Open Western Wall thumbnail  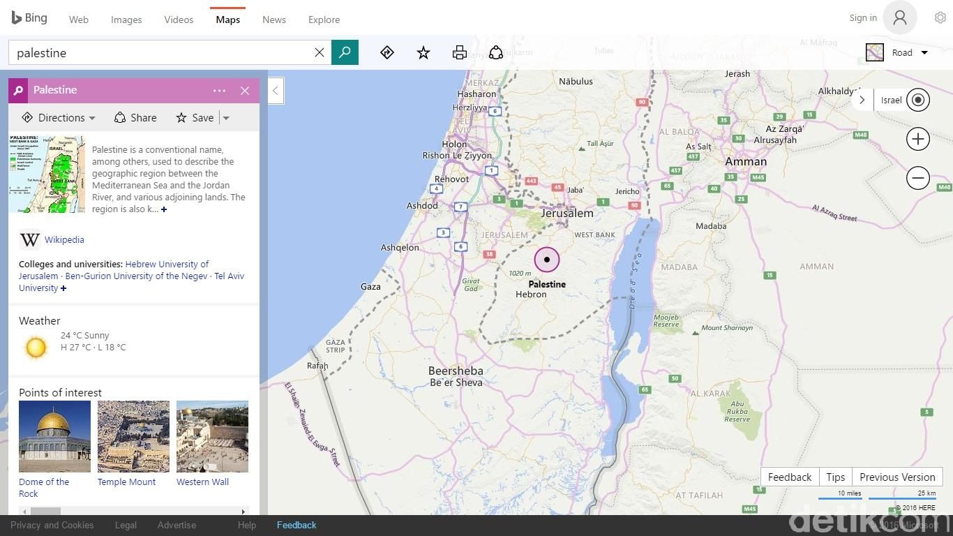coord(212,436)
